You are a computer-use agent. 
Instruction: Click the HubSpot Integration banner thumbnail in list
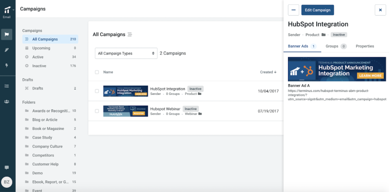[x=125, y=91]
